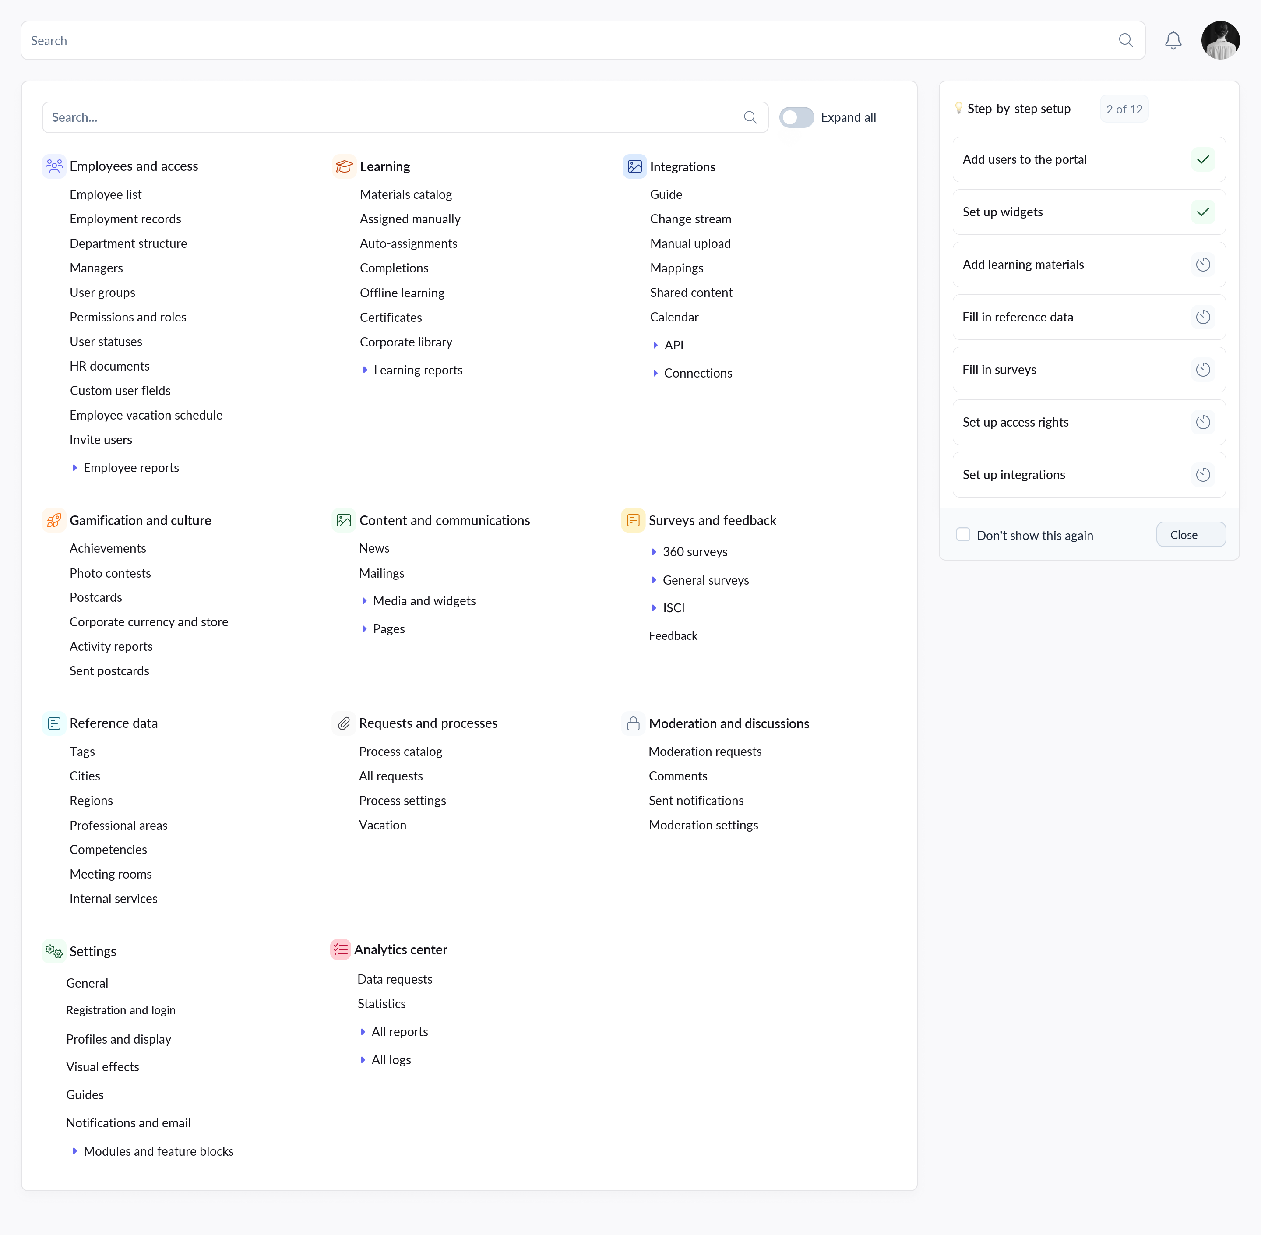
Task: Open Corporate currency and store
Action: click(x=149, y=622)
